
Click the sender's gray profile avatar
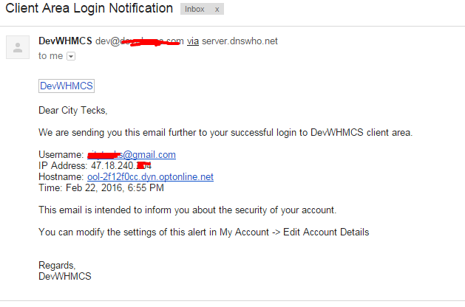pos(18,47)
